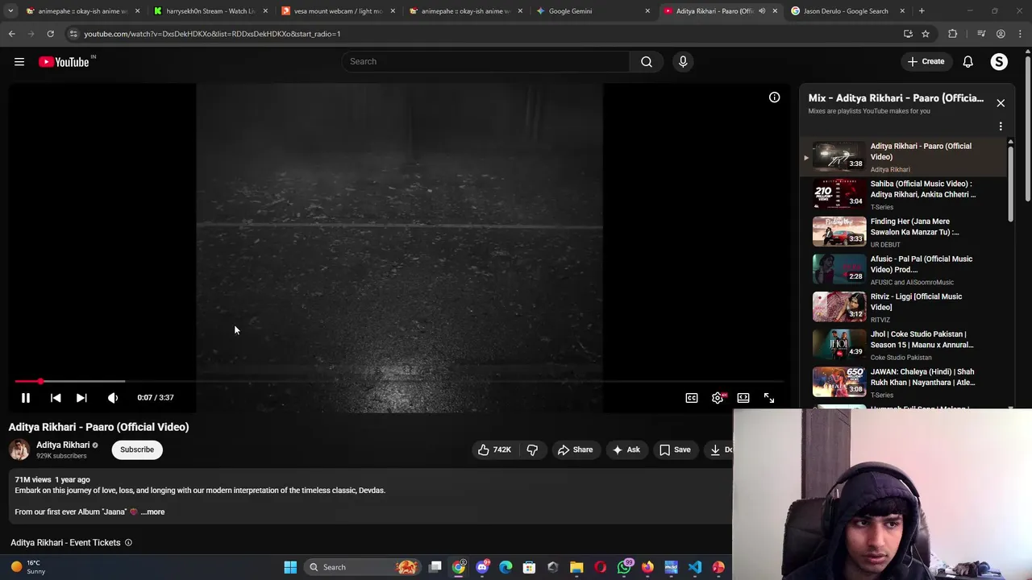The width and height of the screenshot is (1032, 580).
Task: Play Sahiba (Official Music Video) from playlist
Action: [x=903, y=194]
